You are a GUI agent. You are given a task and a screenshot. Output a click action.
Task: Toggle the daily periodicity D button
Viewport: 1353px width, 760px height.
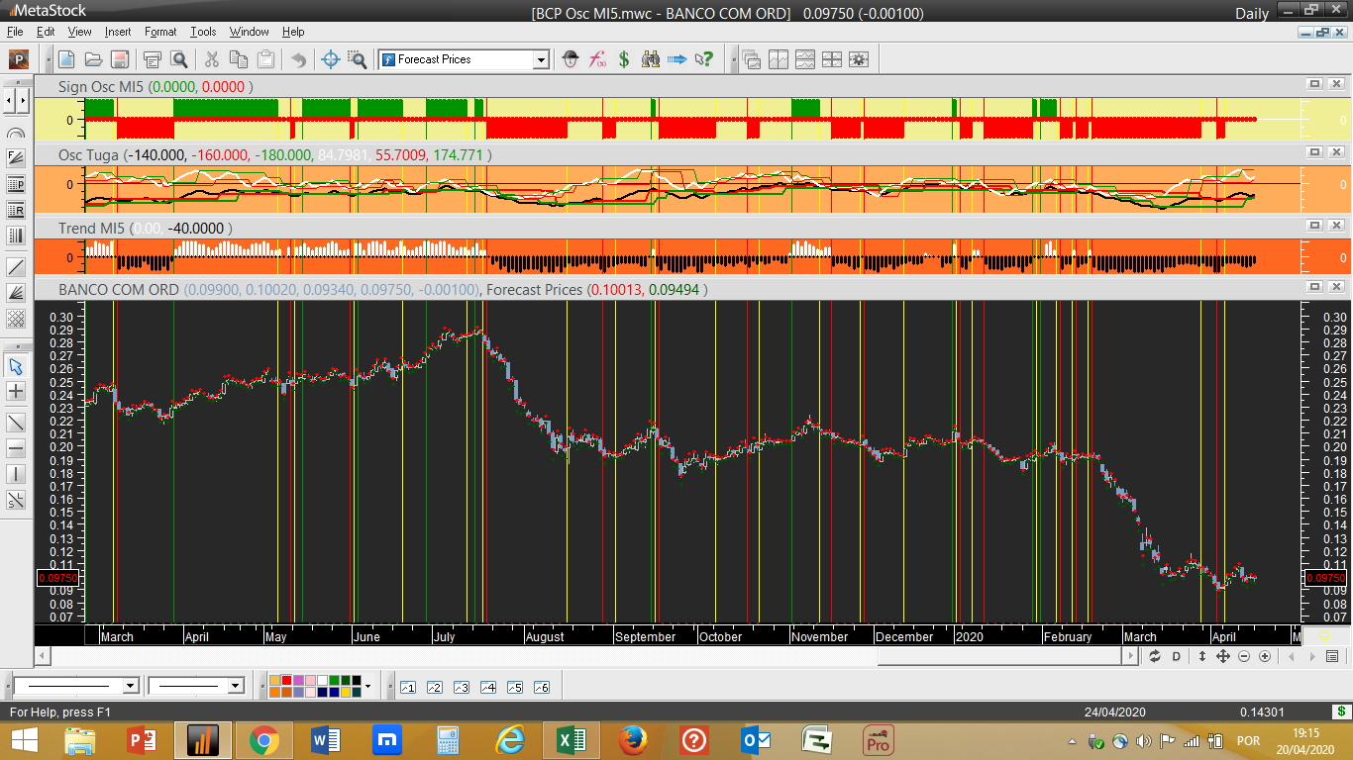coord(1177,656)
